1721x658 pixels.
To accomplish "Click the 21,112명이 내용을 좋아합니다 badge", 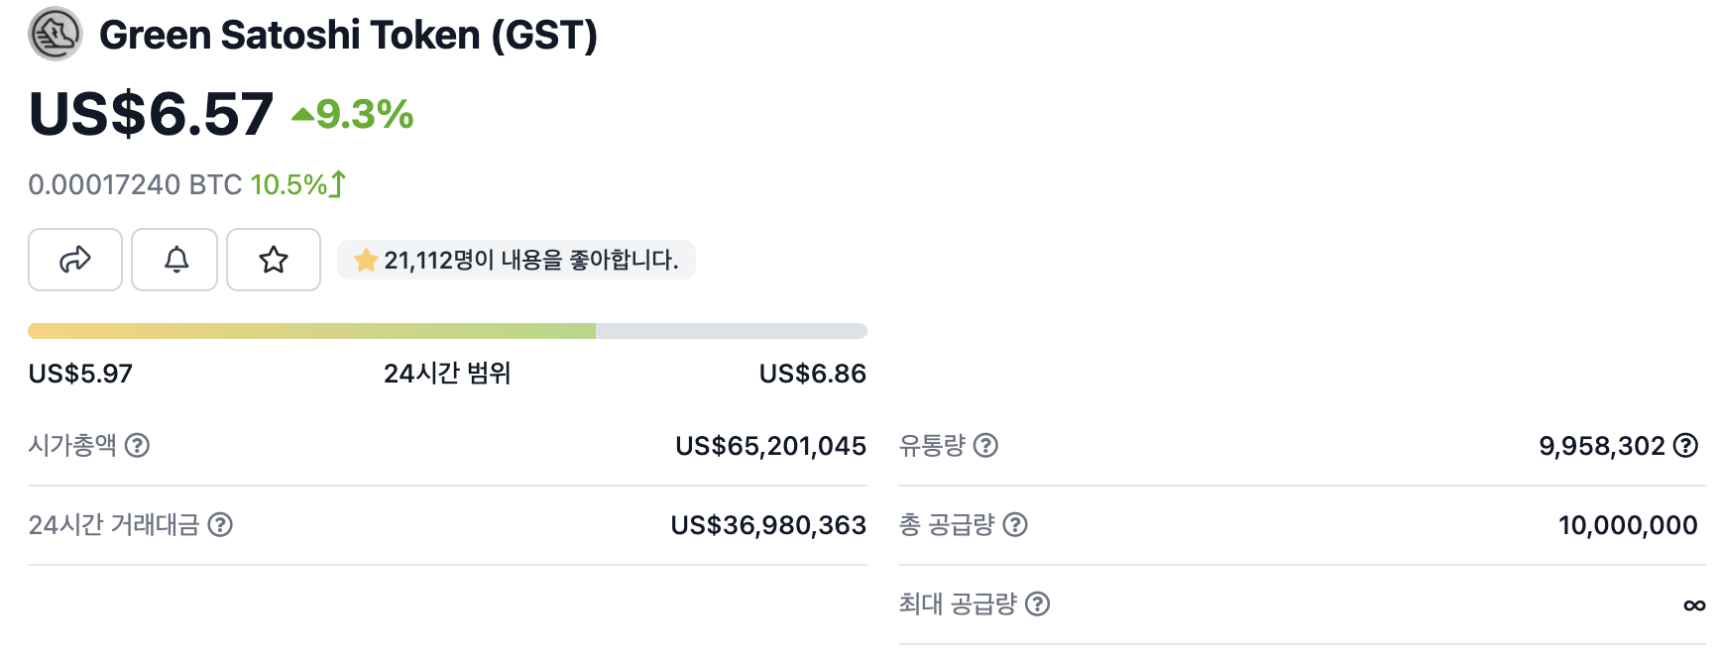I will click(516, 260).
